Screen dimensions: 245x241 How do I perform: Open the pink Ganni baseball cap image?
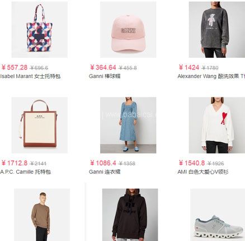[x=128, y=30]
